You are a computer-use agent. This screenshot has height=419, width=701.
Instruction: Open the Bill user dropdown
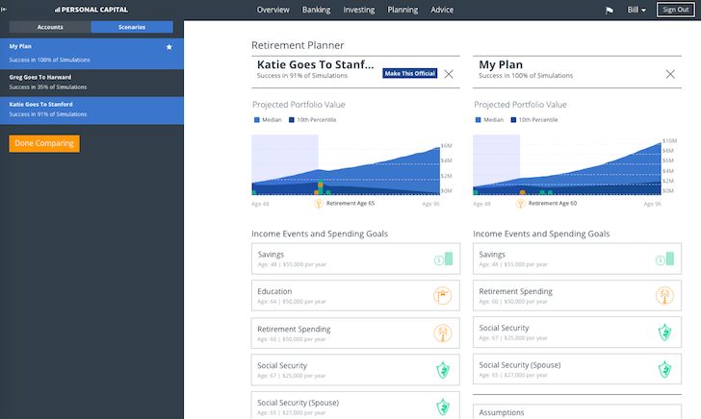(x=636, y=10)
